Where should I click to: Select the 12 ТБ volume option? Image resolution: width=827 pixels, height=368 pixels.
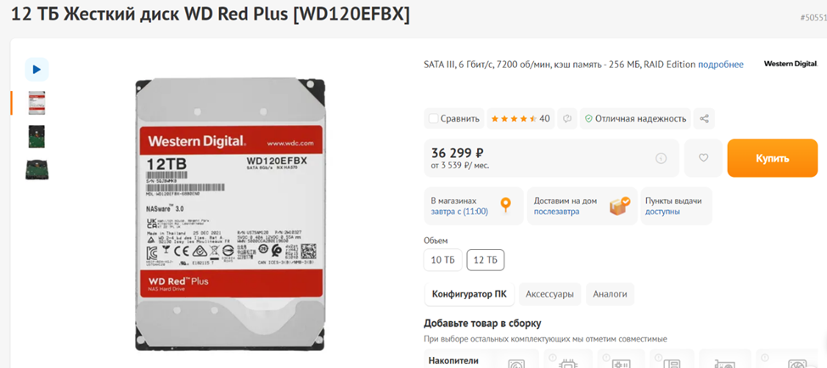tap(486, 260)
